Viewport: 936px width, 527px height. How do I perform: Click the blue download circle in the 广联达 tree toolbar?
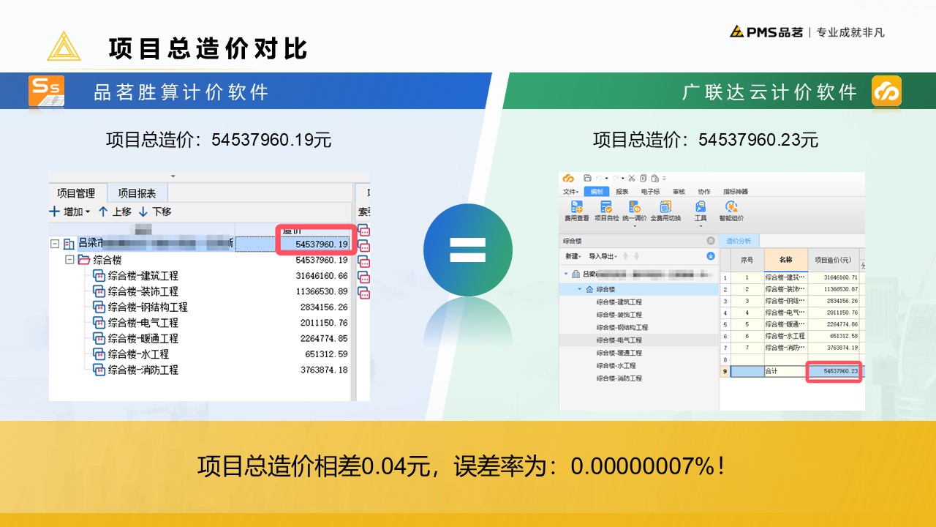click(711, 256)
